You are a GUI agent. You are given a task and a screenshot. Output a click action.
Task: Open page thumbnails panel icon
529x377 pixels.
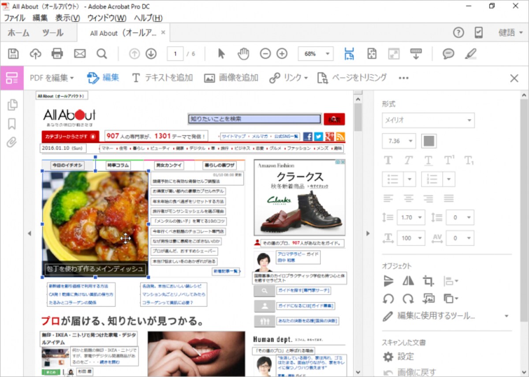[12, 105]
